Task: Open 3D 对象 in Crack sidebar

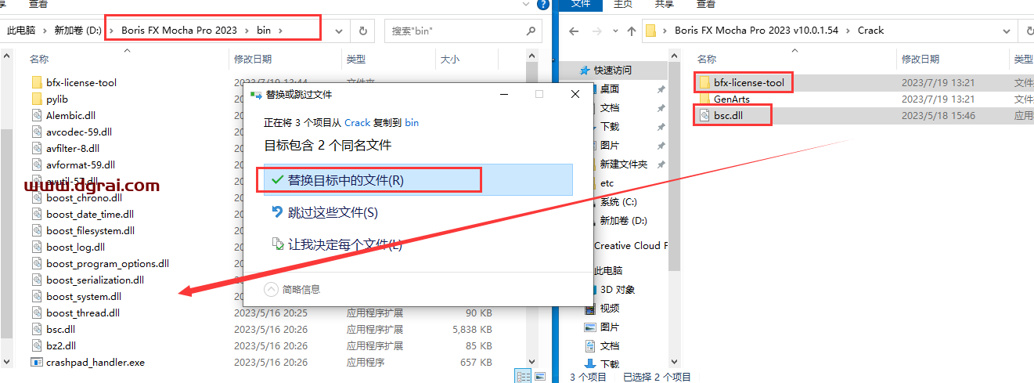Action: (618, 289)
